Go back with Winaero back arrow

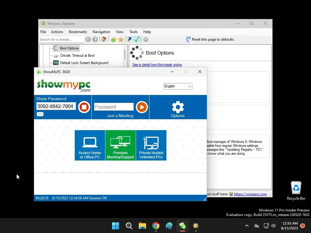click(x=88, y=39)
